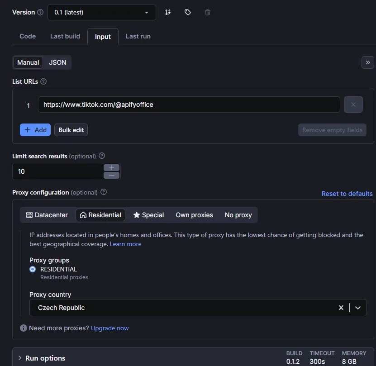Increase limit search results with plus stepper
This screenshot has height=366, width=376.
pos(111,168)
